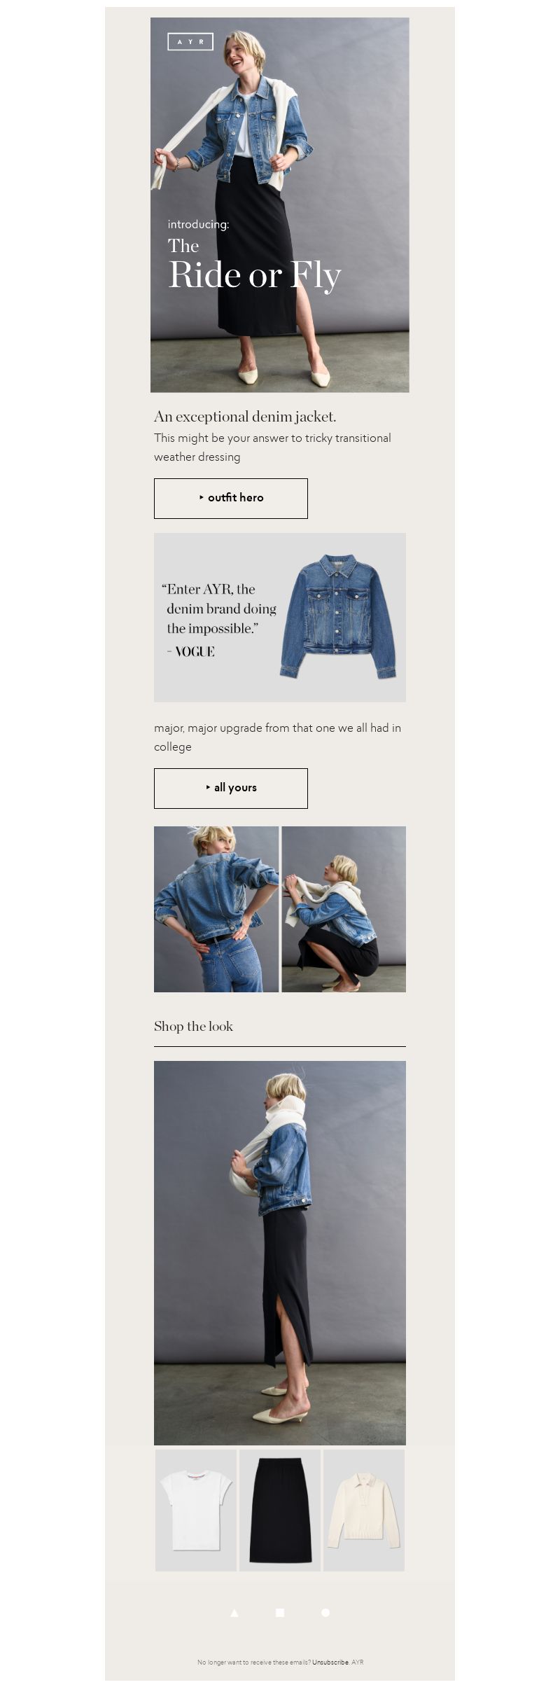Click 'An exceptional denim jacket.' headline
Image resolution: width=560 pixels, height=1708 pixels.
(x=245, y=417)
